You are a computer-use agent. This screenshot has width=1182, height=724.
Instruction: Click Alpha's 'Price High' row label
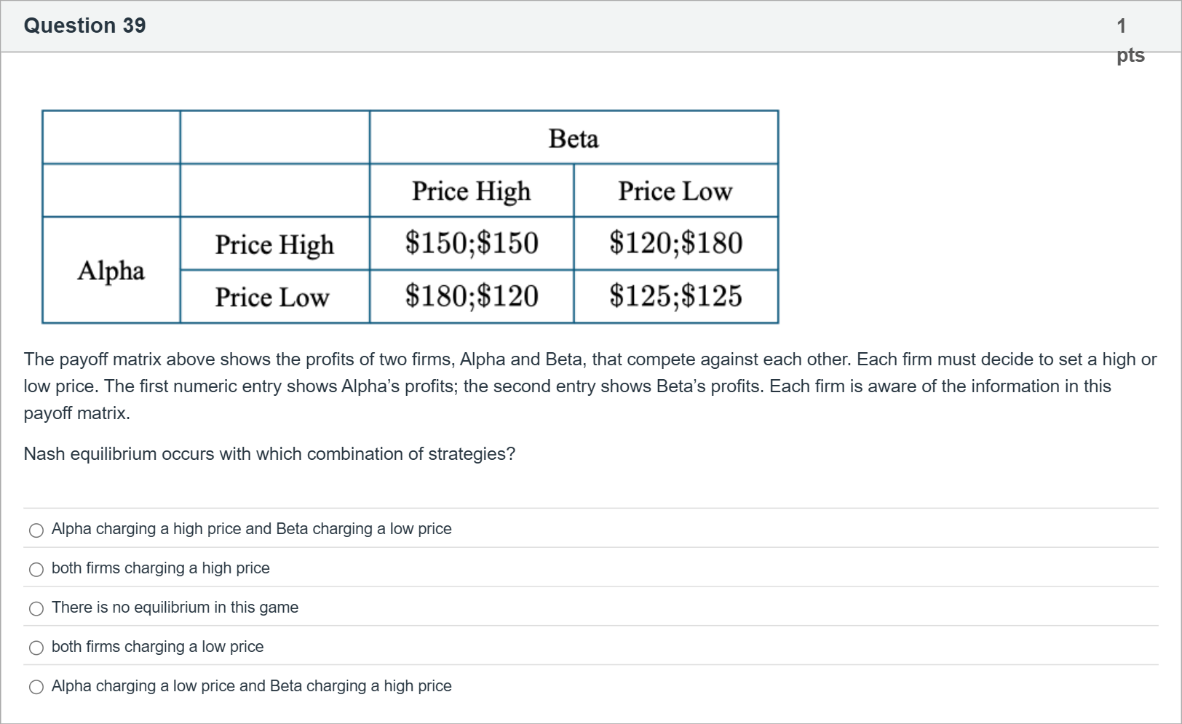tap(274, 244)
